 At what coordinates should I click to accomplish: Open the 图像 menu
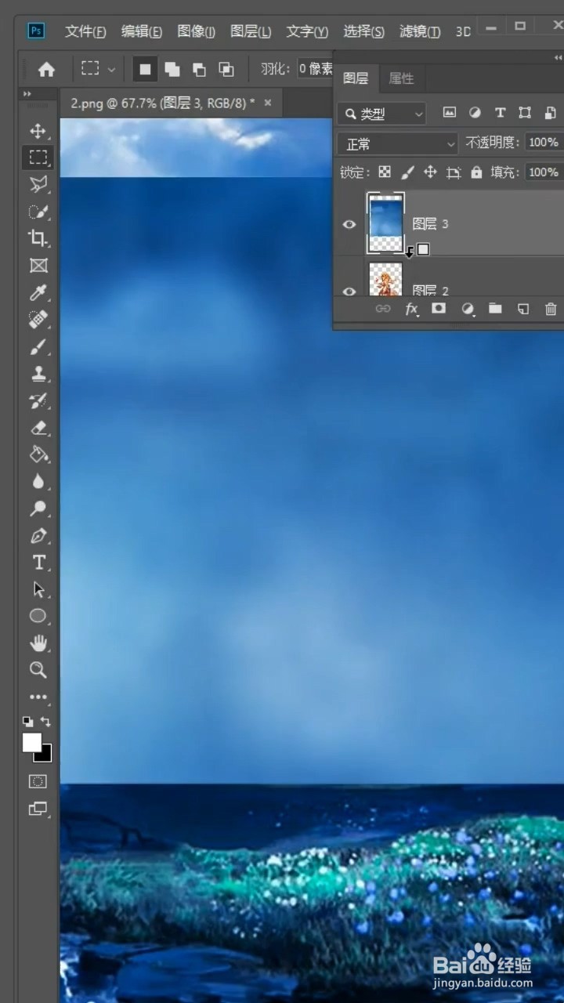point(196,31)
